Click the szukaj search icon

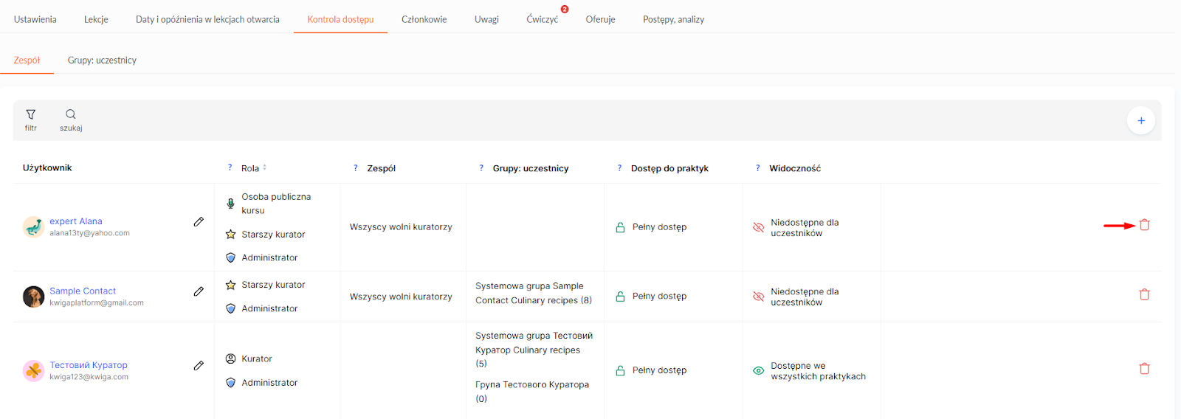pos(71,114)
